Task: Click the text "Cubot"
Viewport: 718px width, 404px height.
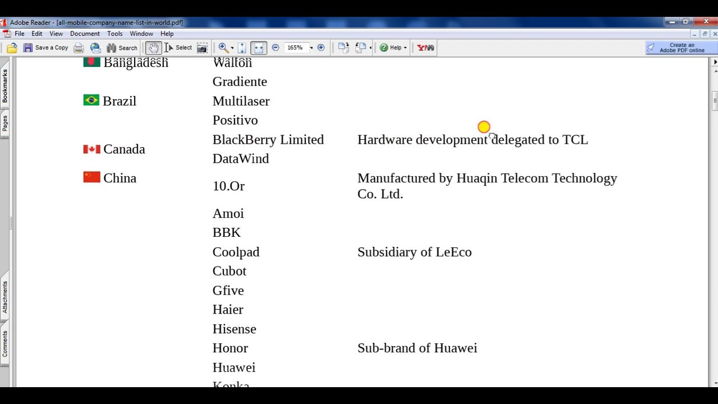Action: tap(229, 271)
